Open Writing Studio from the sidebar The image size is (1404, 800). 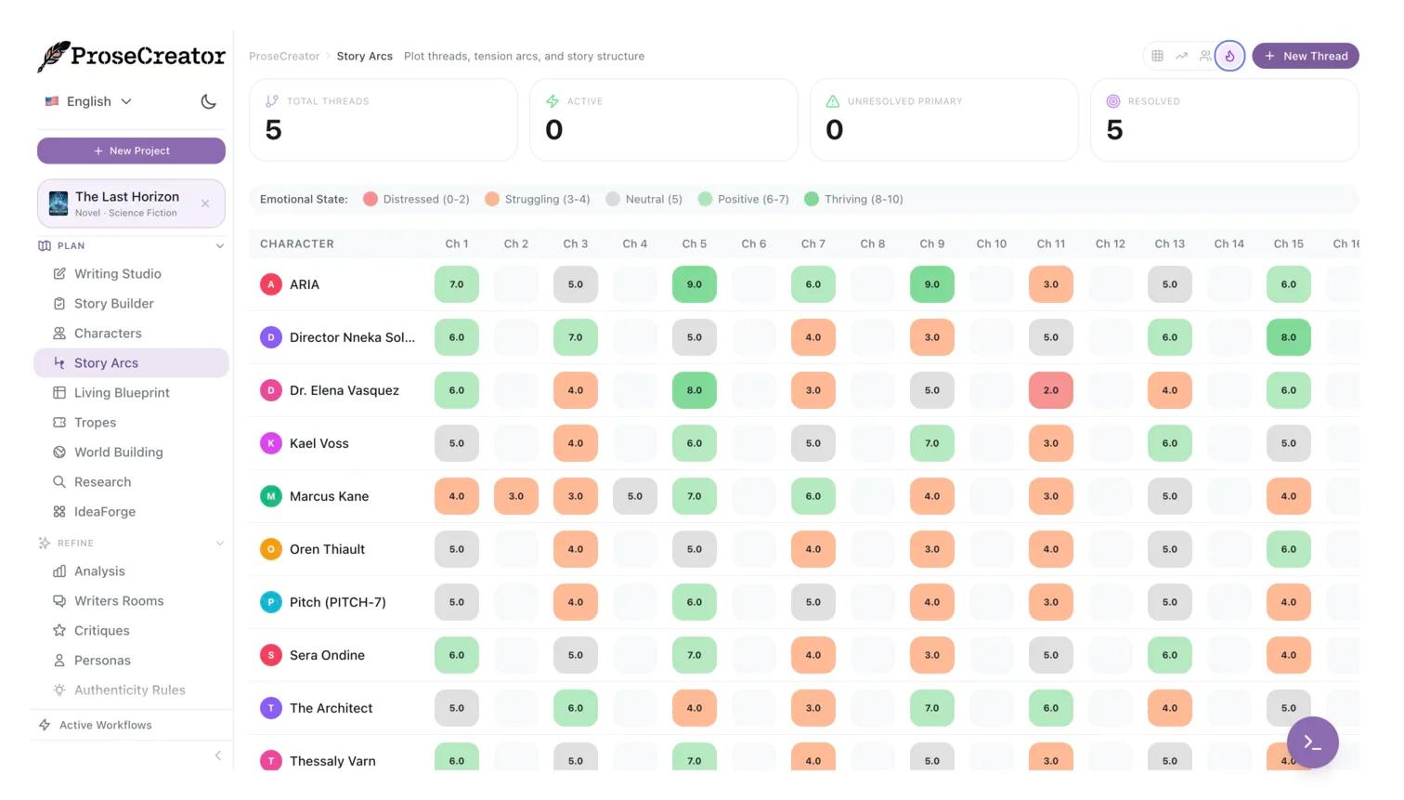point(117,274)
